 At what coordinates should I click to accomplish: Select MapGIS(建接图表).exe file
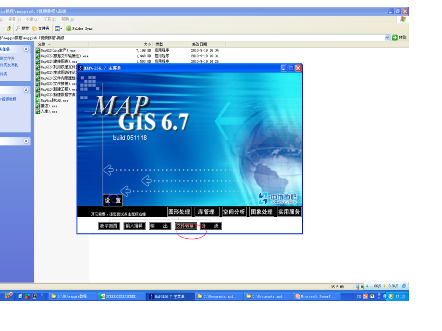pos(56,61)
